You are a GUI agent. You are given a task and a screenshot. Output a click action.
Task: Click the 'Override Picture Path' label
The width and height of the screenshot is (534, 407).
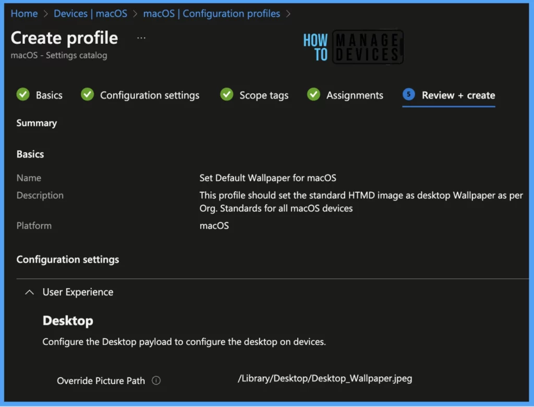(x=101, y=381)
